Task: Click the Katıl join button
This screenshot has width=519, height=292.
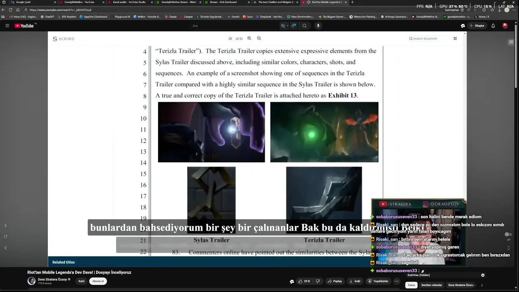Action: [x=81, y=281]
